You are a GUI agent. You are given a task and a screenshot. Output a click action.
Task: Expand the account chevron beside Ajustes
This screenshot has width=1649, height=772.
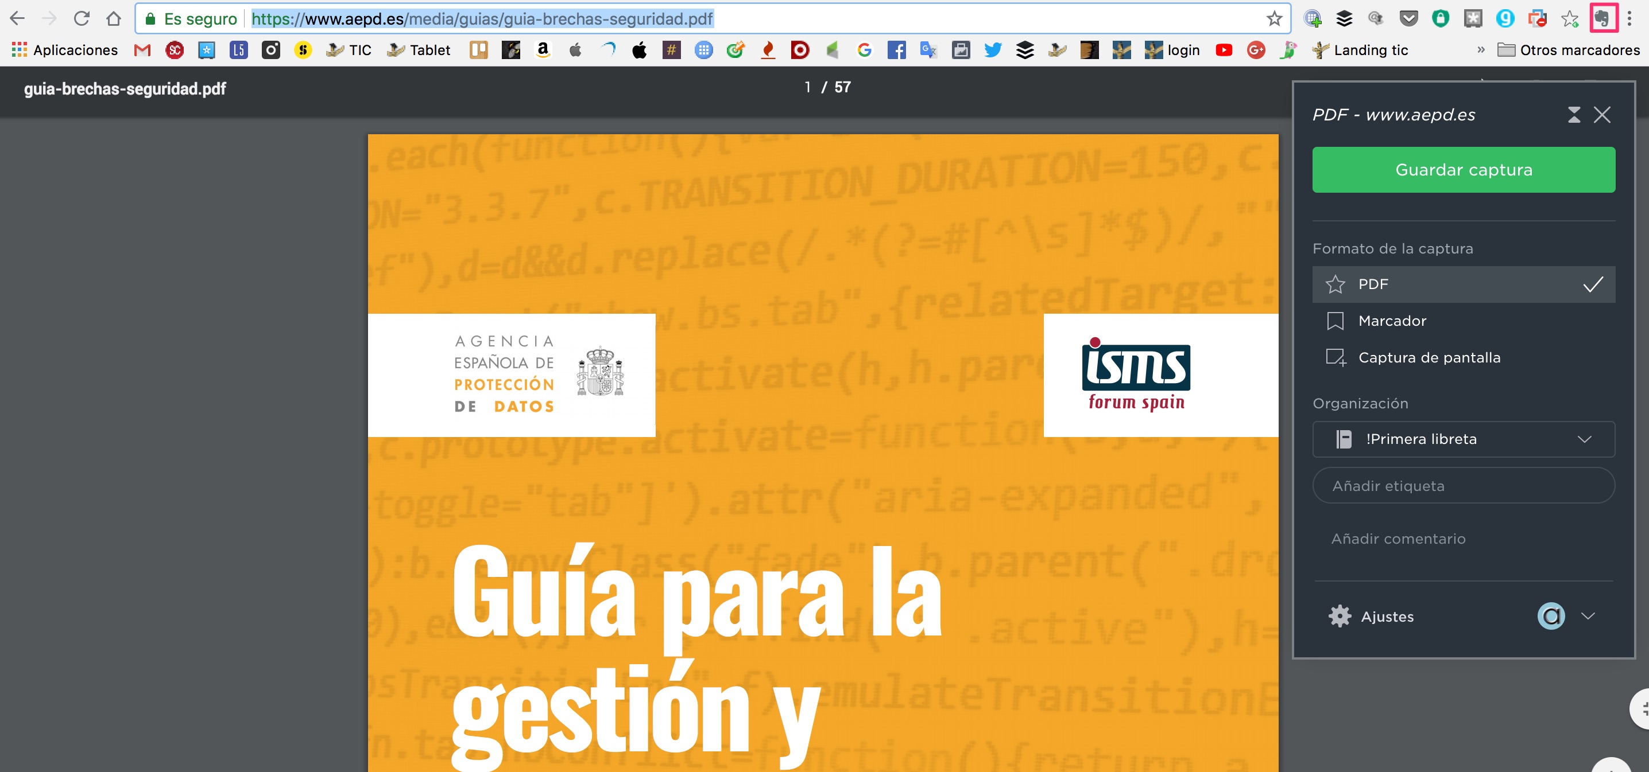(x=1587, y=616)
